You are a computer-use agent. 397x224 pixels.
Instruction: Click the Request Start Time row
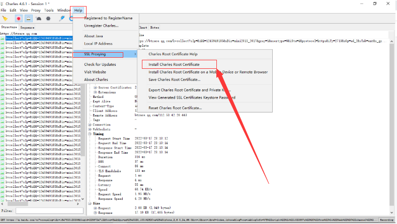(133, 139)
